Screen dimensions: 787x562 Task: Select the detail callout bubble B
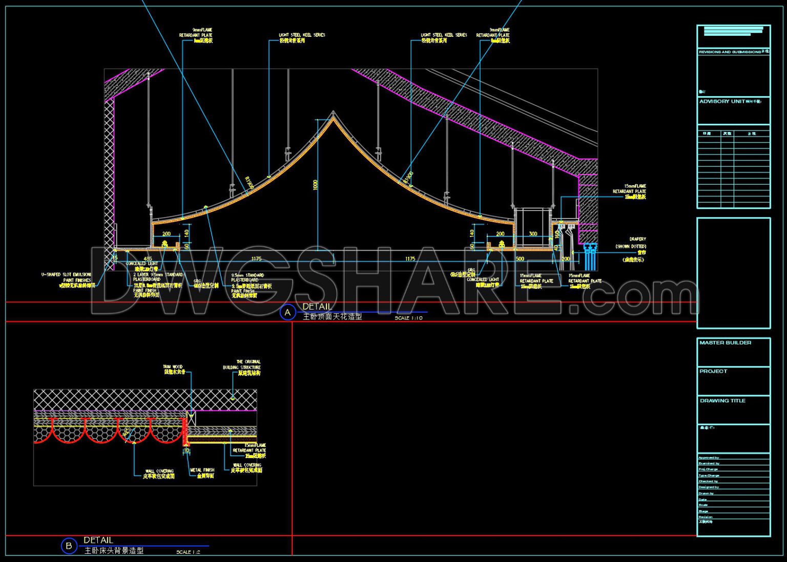coord(68,546)
